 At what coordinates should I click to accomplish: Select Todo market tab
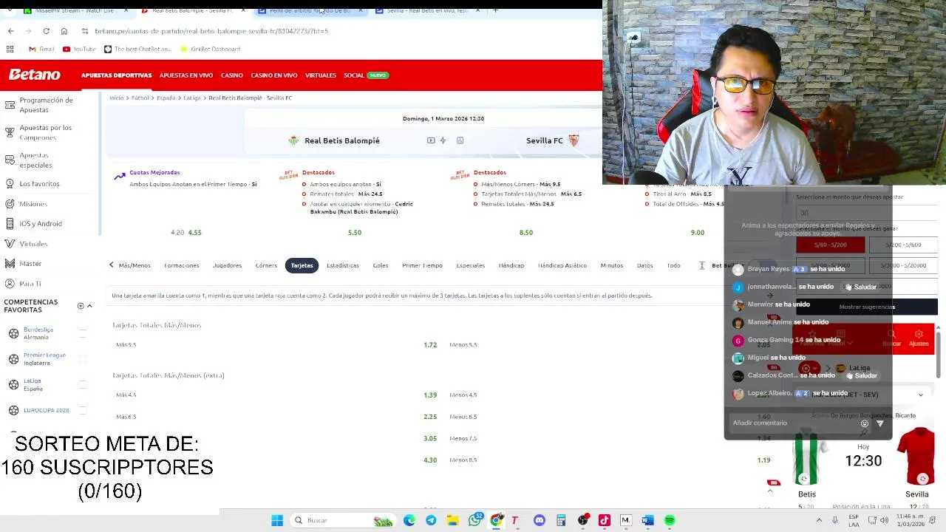click(673, 265)
